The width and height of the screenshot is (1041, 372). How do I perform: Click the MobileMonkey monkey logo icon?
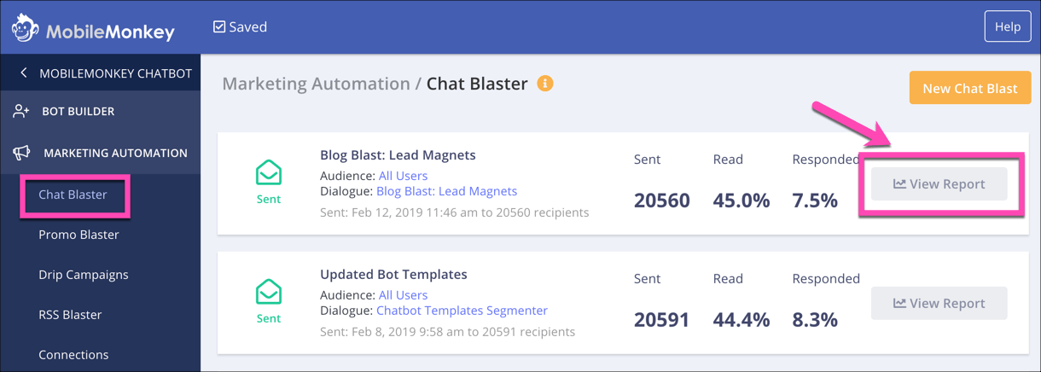[x=26, y=29]
